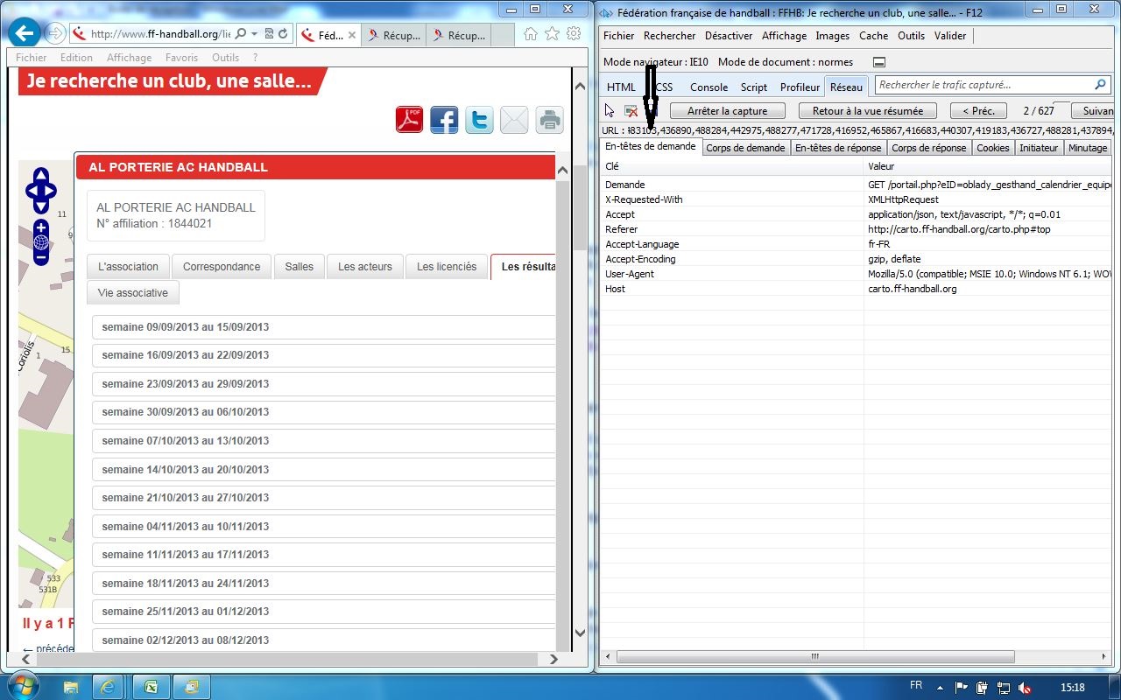1121x700 pixels.
Task: Open the Salles tab
Action: 299,267
